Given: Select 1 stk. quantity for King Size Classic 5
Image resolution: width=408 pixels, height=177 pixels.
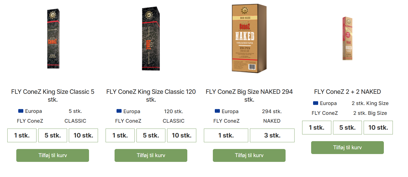Looking at the screenshot, I should 22,136.
